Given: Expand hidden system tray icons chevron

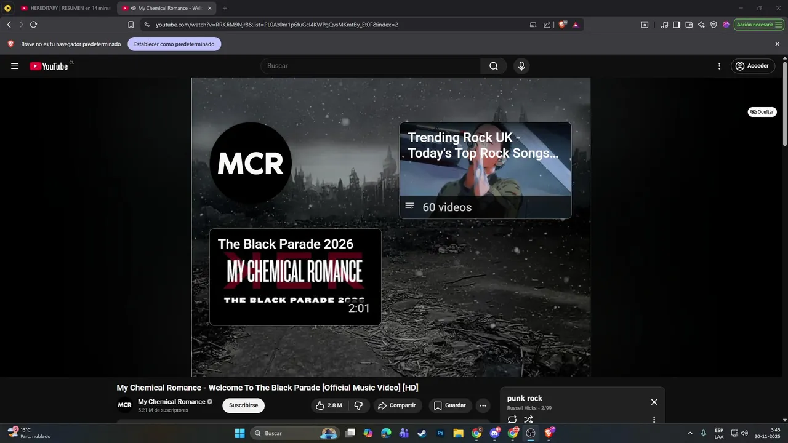Looking at the screenshot, I should pyautogui.click(x=689, y=433).
